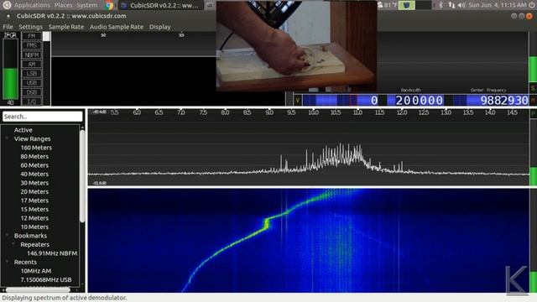Adjust the green audio gain meter
This screenshot has height=302, width=537.
[534, 56]
